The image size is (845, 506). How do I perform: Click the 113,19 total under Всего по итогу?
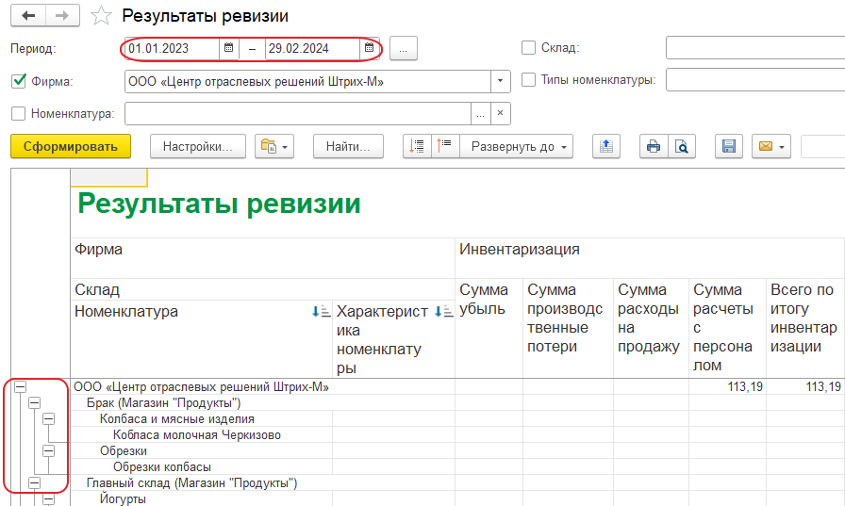(823, 386)
